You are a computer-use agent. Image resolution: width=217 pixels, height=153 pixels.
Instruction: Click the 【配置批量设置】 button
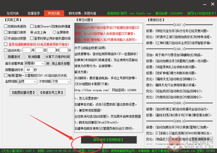click(23, 92)
